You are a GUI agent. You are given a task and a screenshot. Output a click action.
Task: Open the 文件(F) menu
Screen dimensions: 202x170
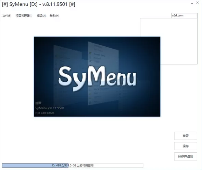(7, 16)
